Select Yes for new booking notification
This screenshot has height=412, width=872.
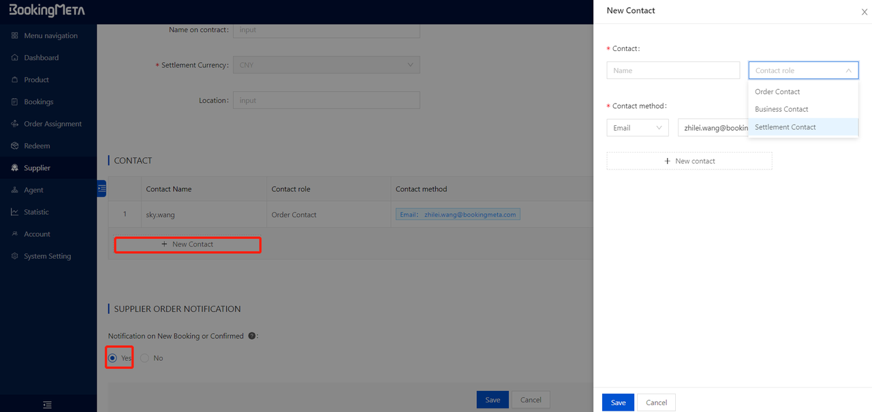pos(113,358)
